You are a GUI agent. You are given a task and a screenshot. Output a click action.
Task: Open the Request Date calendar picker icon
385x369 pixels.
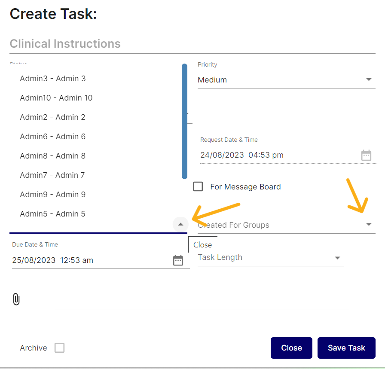pyautogui.click(x=366, y=155)
